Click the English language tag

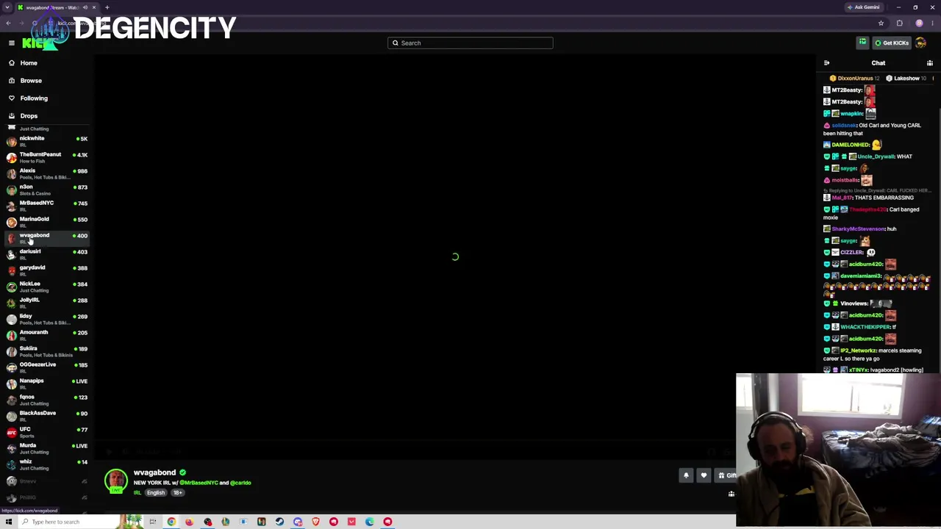point(156,493)
